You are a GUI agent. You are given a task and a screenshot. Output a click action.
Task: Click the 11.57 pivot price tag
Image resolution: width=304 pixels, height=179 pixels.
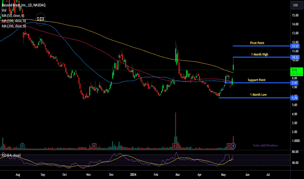(295, 46)
